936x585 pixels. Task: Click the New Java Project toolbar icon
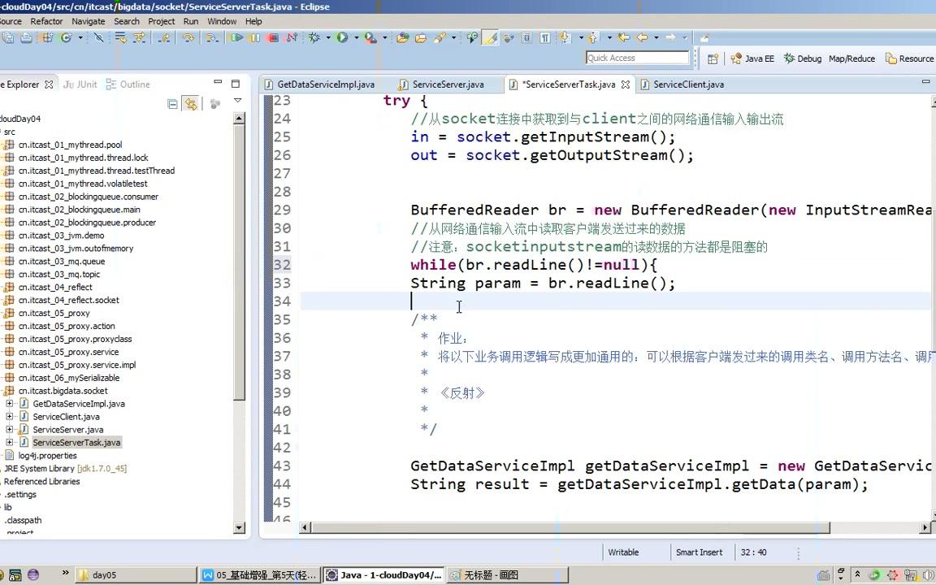coord(48,38)
